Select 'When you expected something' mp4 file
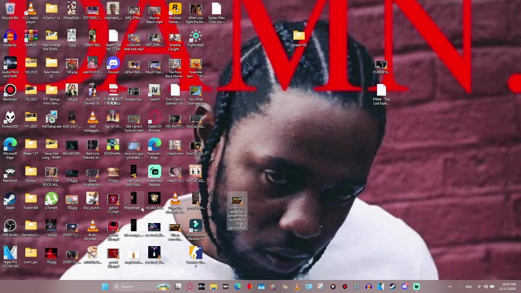The image size is (521, 293). click(x=237, y=212)
